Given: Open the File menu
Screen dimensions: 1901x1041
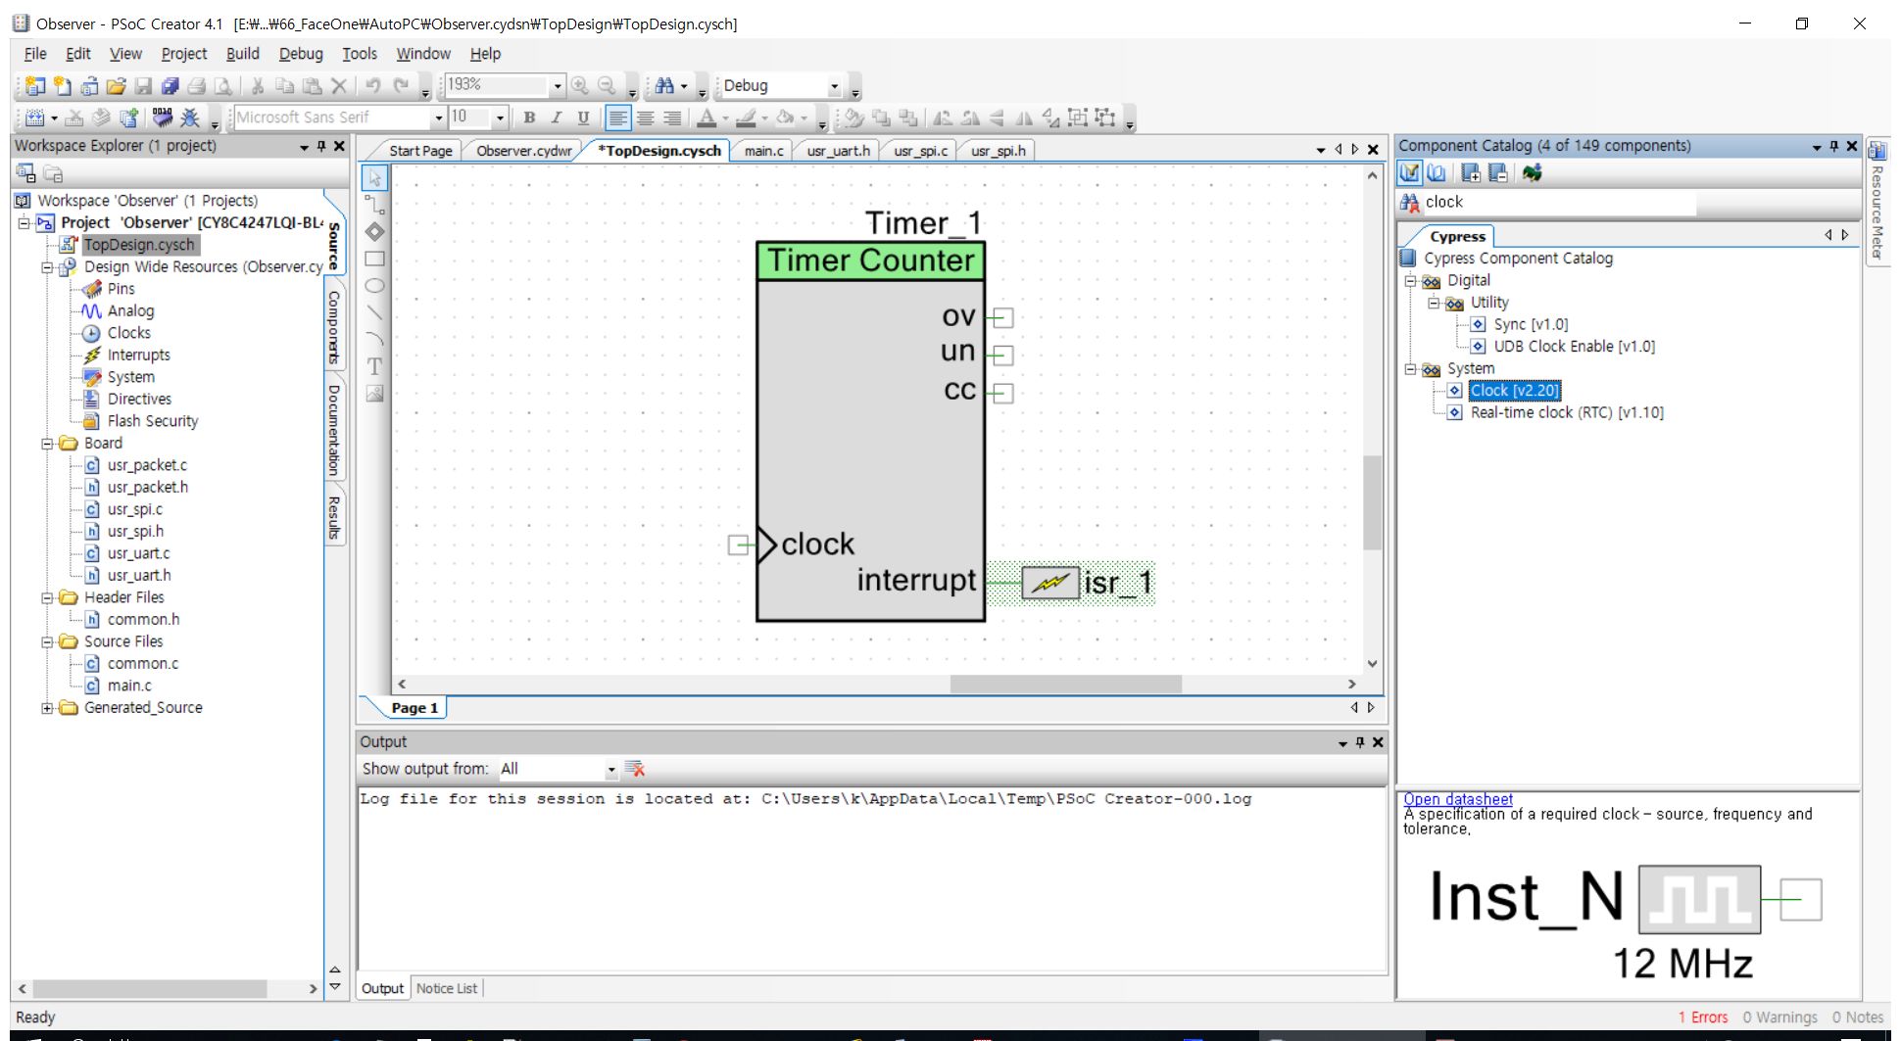Looking at the screenshot, I should tap(35, 54).
